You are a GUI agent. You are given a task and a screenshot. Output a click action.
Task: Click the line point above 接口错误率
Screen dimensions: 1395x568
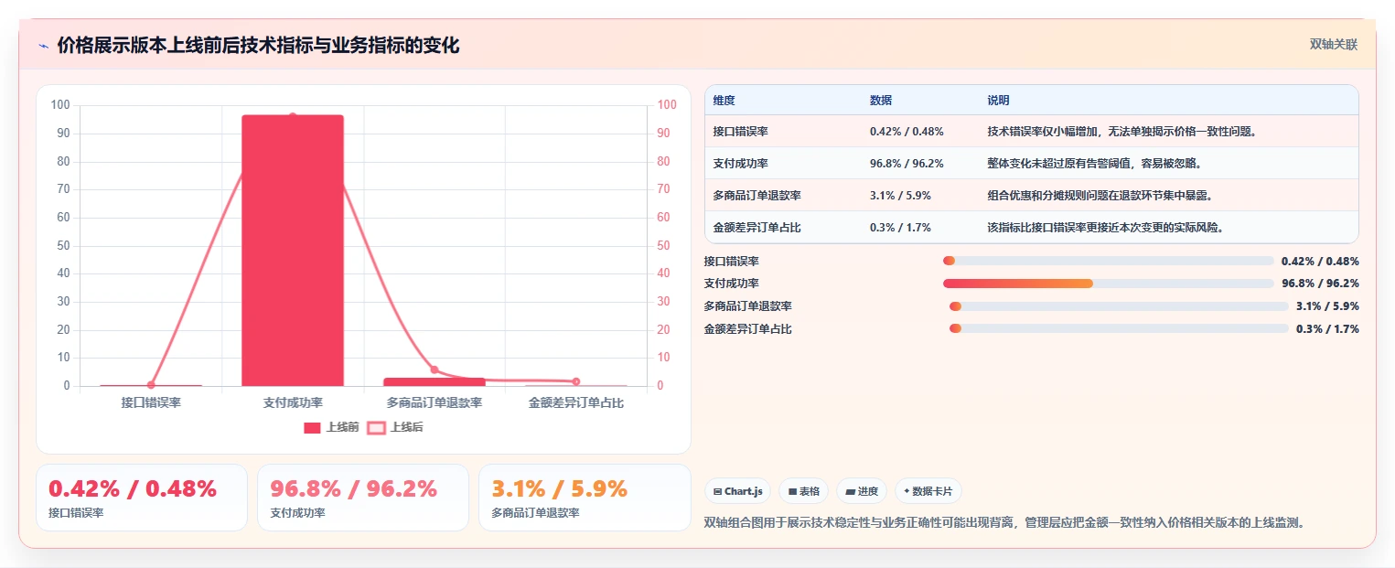151,385
